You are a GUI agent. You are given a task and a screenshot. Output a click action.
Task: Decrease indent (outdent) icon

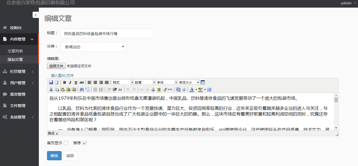point(109,89)
